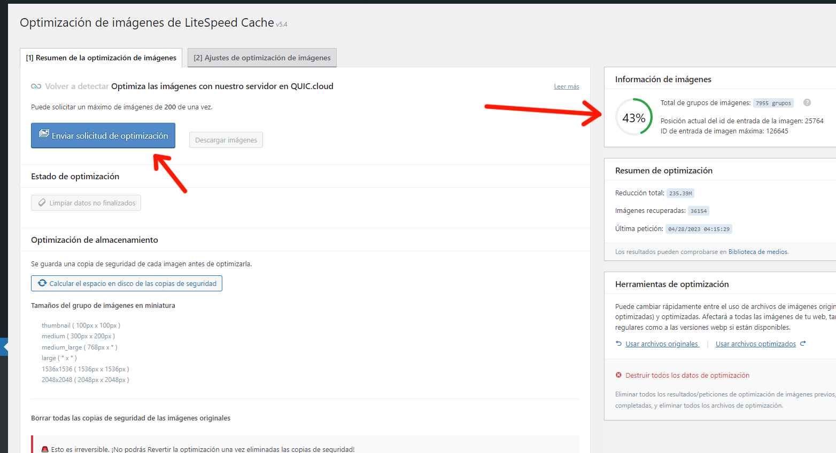Click the Estado de optimización heading
This screenshot has height=453, width=836.
[75, 177]
